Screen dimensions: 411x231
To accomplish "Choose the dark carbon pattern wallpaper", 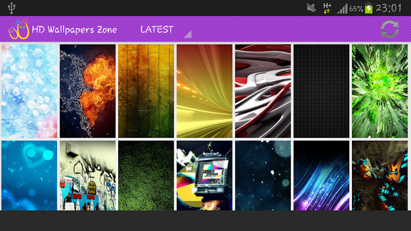I will pyautogui.click(x=322, y=91).
